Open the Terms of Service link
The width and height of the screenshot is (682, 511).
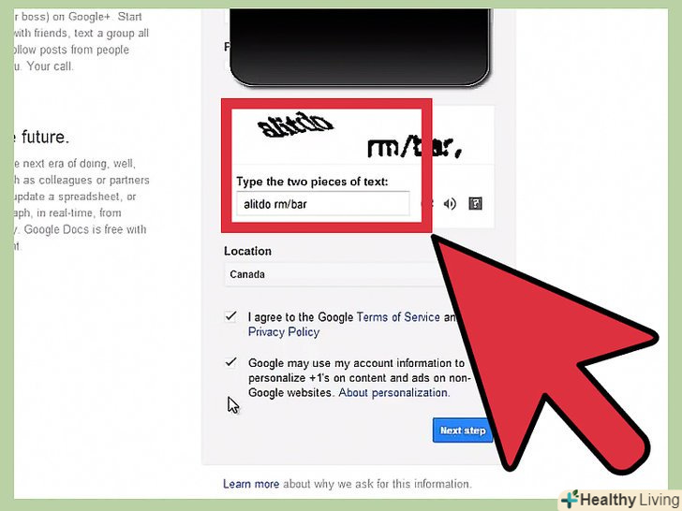point(398,316)
